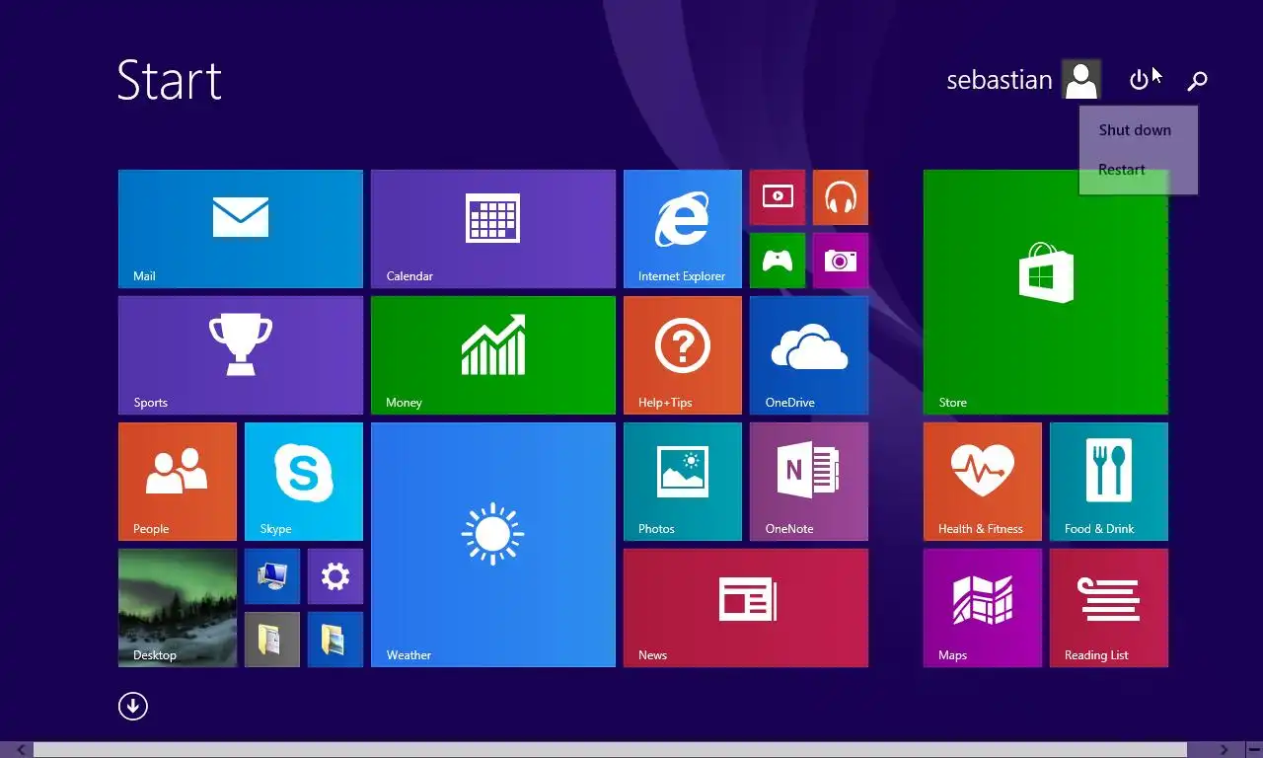This screenshot has height=758, width=1263.
Task: Open the Store tile
Action: point(1046,292)
